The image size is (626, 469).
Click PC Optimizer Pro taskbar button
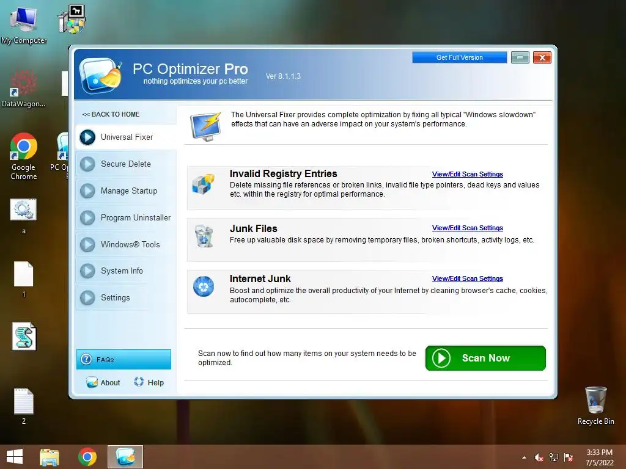[125, 457]
